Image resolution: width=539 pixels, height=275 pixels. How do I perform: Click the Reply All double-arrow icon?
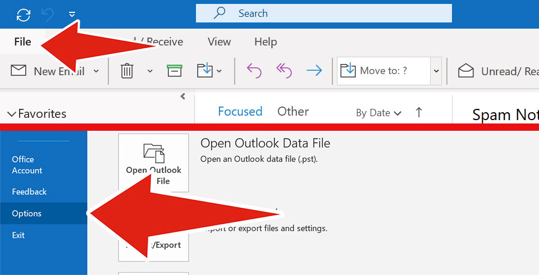tap(284, 71)
